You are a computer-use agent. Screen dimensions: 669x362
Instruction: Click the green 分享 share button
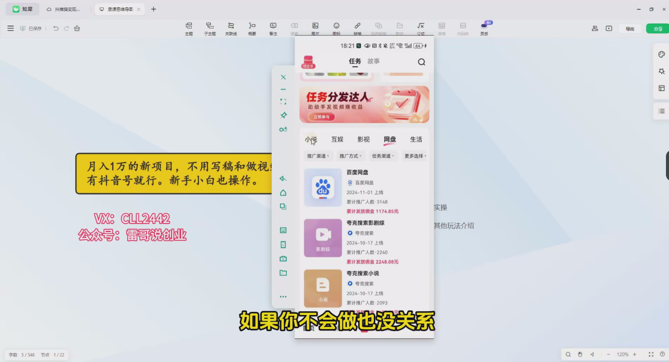(x=657, y=29)
